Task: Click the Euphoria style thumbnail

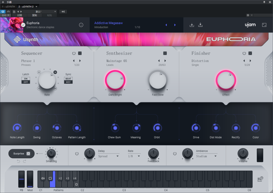Action: 12,25
